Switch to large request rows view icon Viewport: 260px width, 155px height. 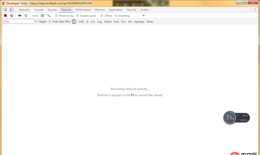pyautogui.click(x=43, y=16)
